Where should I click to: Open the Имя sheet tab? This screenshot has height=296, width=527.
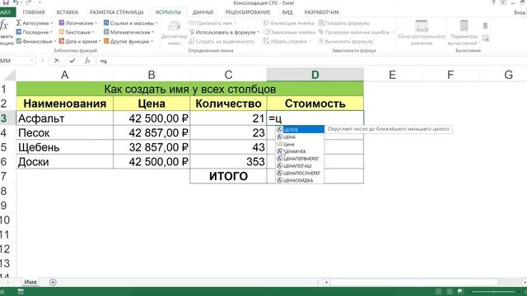pos(30,282)
